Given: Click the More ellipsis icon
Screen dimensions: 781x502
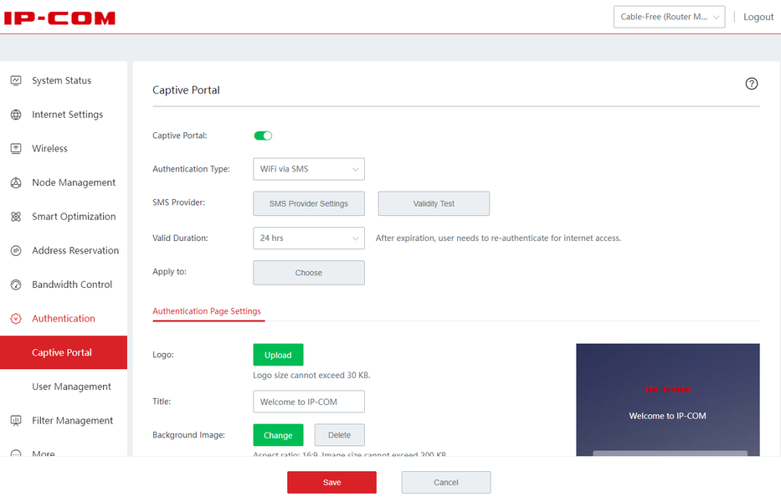Looking at the screenshot, I should tap(16, 453).
